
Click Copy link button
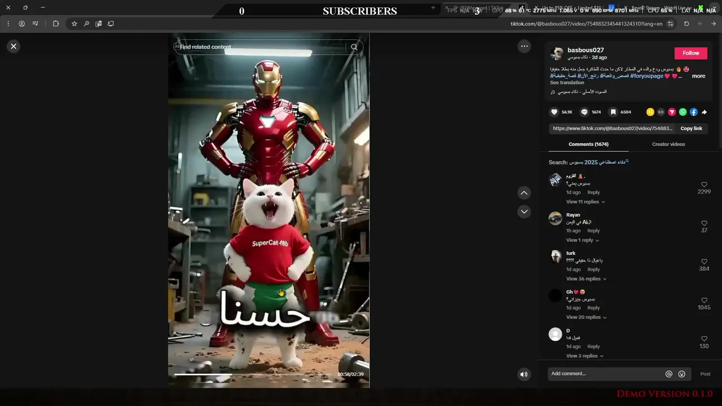[691, 129]
